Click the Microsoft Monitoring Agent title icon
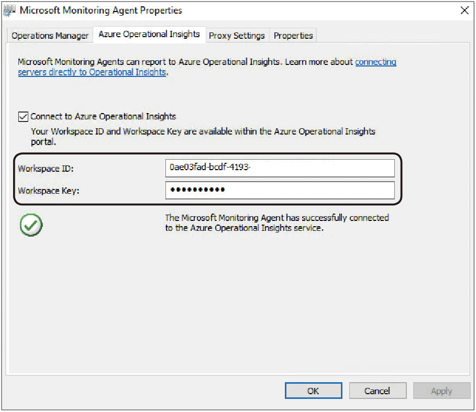Image resolution: width=476 pixels, height=412 pixels. 9,10
